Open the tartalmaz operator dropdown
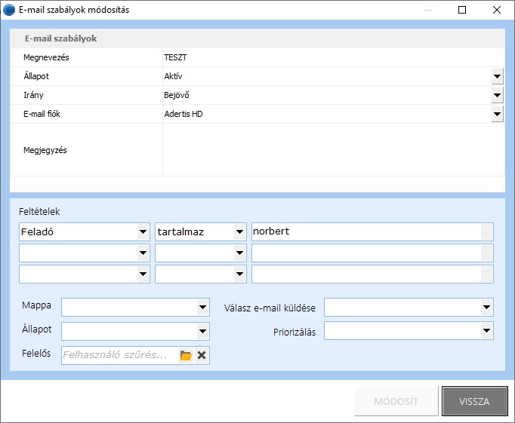The height and width of the screenshot is (423, 515). (240, 232)
